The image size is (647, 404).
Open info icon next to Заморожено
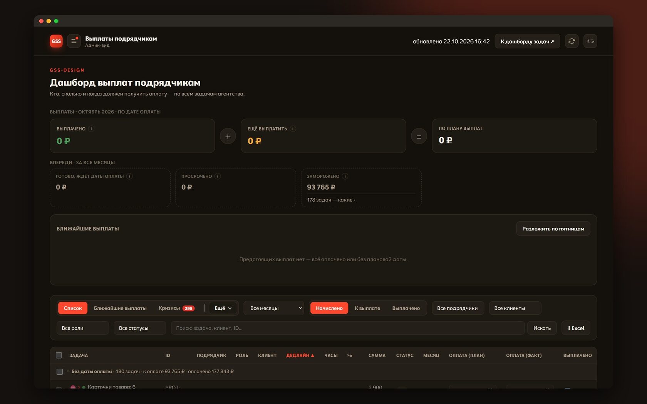pos(345,176)
